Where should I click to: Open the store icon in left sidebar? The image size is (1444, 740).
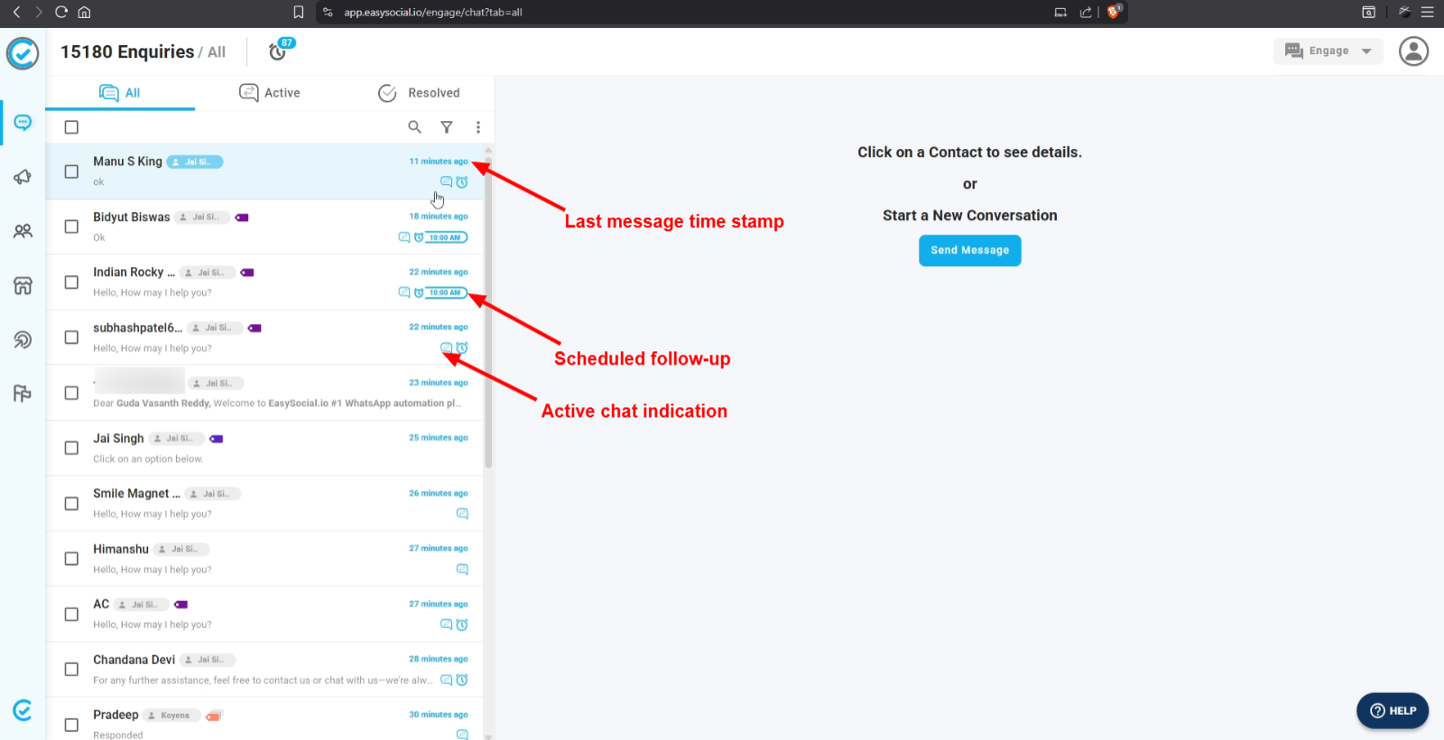point(23,285)
